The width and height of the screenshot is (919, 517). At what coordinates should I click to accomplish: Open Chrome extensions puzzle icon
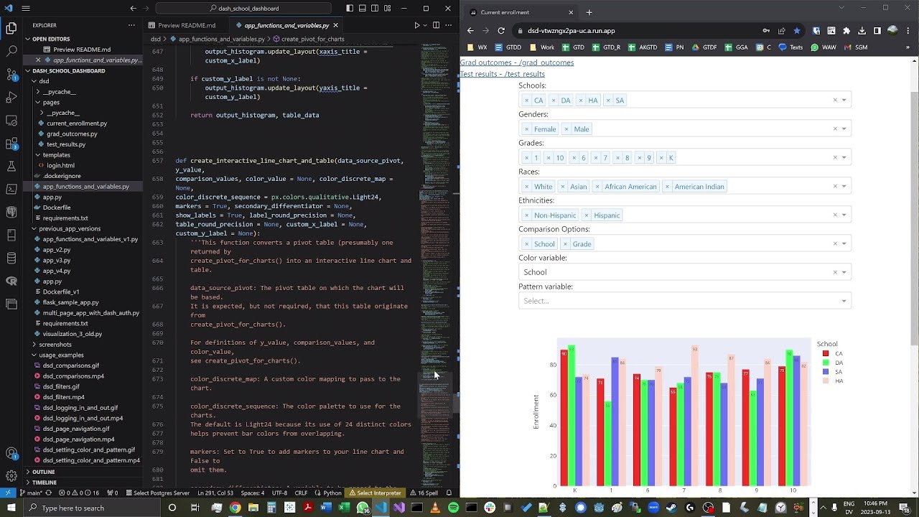click(846, 31)
